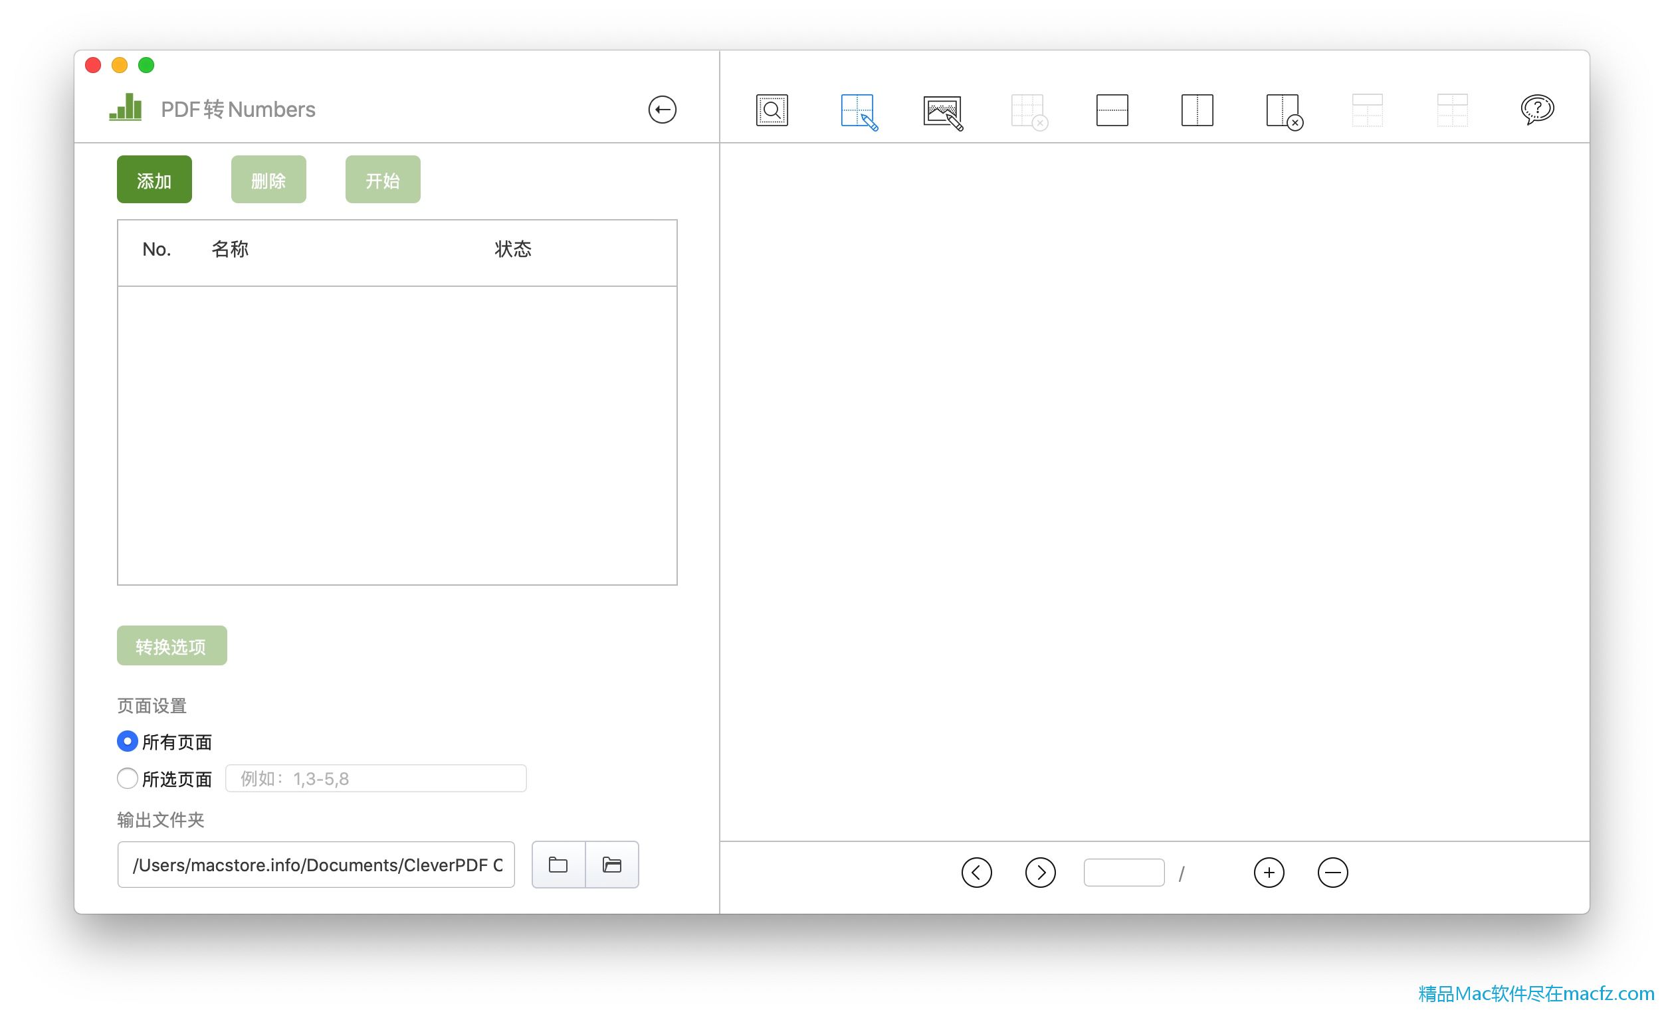Select the draw image area tool
This screenshot has height=1012, width=1664.
coord(943,113)
